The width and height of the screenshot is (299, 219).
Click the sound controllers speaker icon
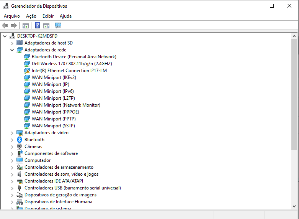coord(19,174)
